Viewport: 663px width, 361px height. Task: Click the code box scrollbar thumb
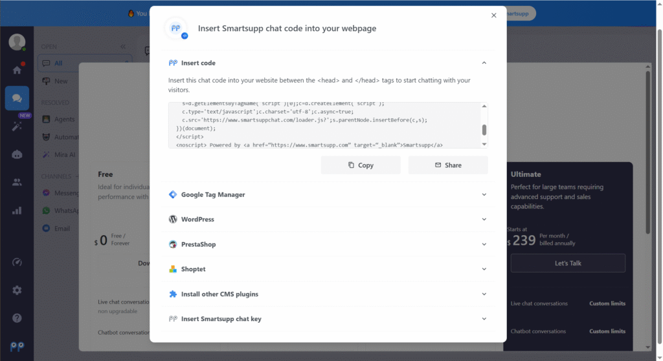(x=484, y=130)
